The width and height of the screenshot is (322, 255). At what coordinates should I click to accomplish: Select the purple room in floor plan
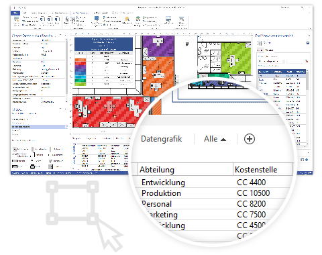pyautogui.click(x=158, y=46)
